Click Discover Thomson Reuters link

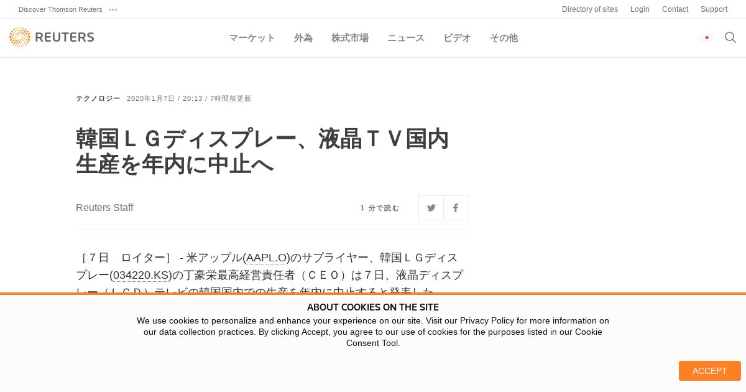[x=60, y=9]
